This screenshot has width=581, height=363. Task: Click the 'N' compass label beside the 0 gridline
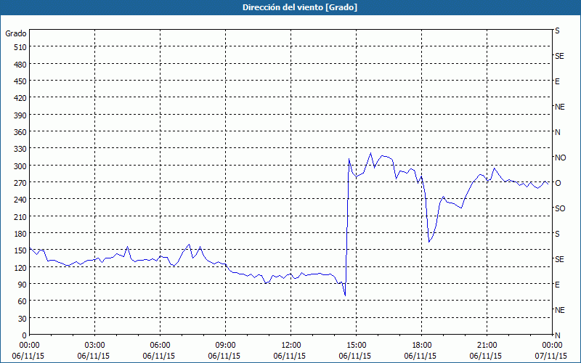point(557,335)
